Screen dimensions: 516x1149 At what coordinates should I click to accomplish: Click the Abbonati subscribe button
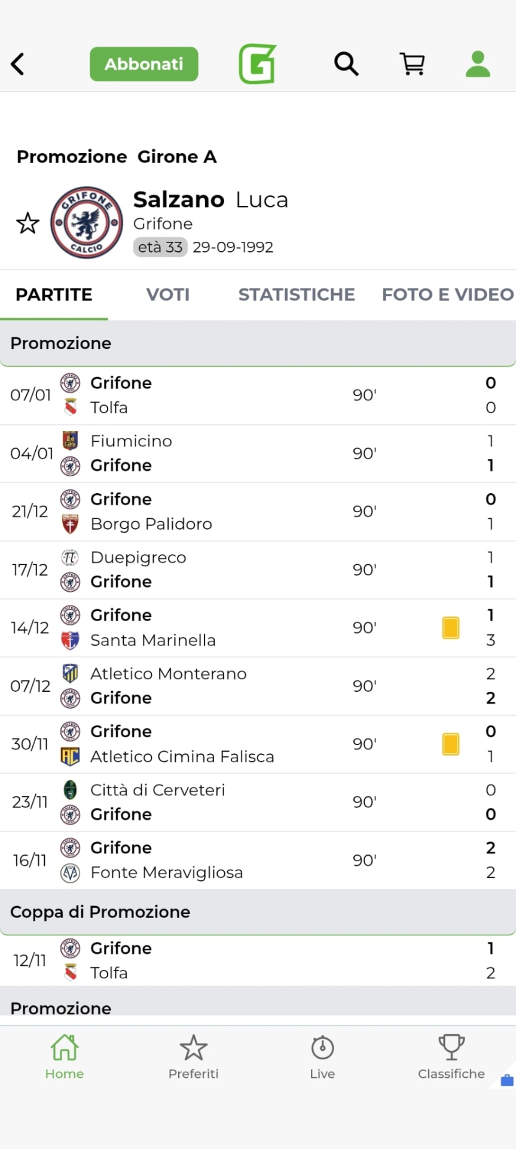coord(143,64)
